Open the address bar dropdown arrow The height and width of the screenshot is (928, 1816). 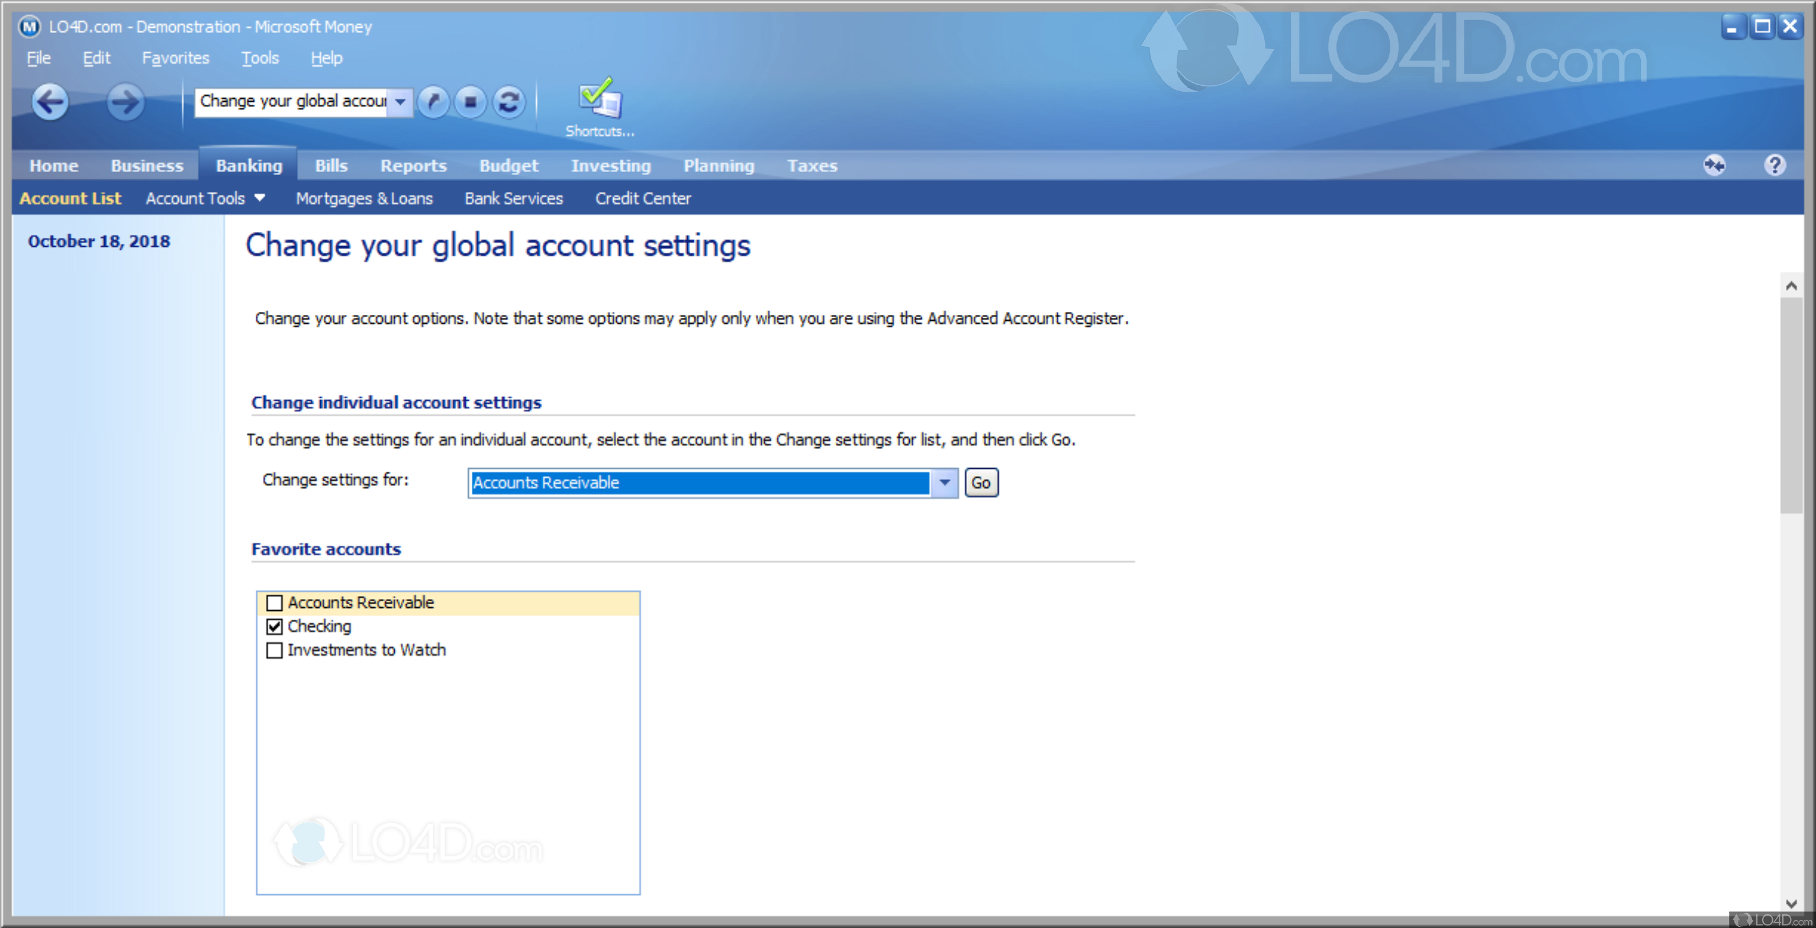click(400, 102)
